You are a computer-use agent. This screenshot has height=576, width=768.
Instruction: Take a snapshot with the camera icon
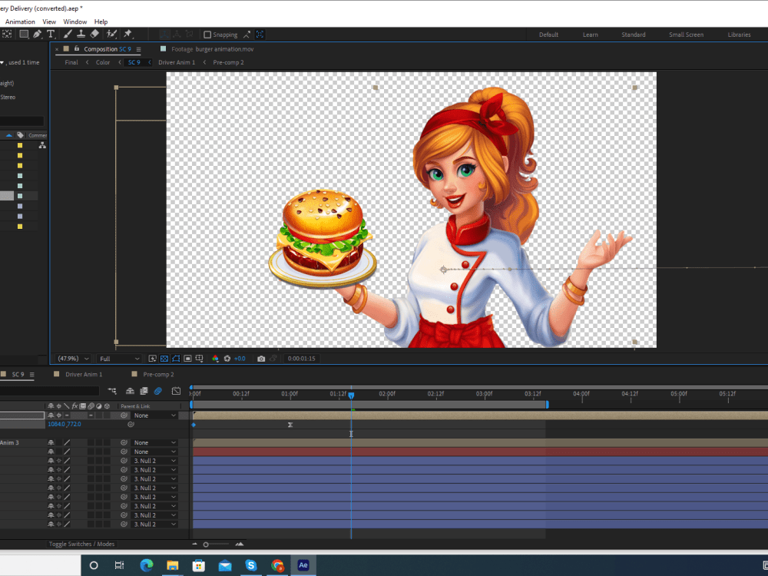coord(261,359)
